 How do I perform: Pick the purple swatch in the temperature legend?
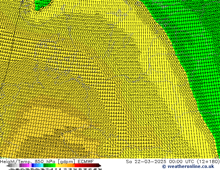23,165
